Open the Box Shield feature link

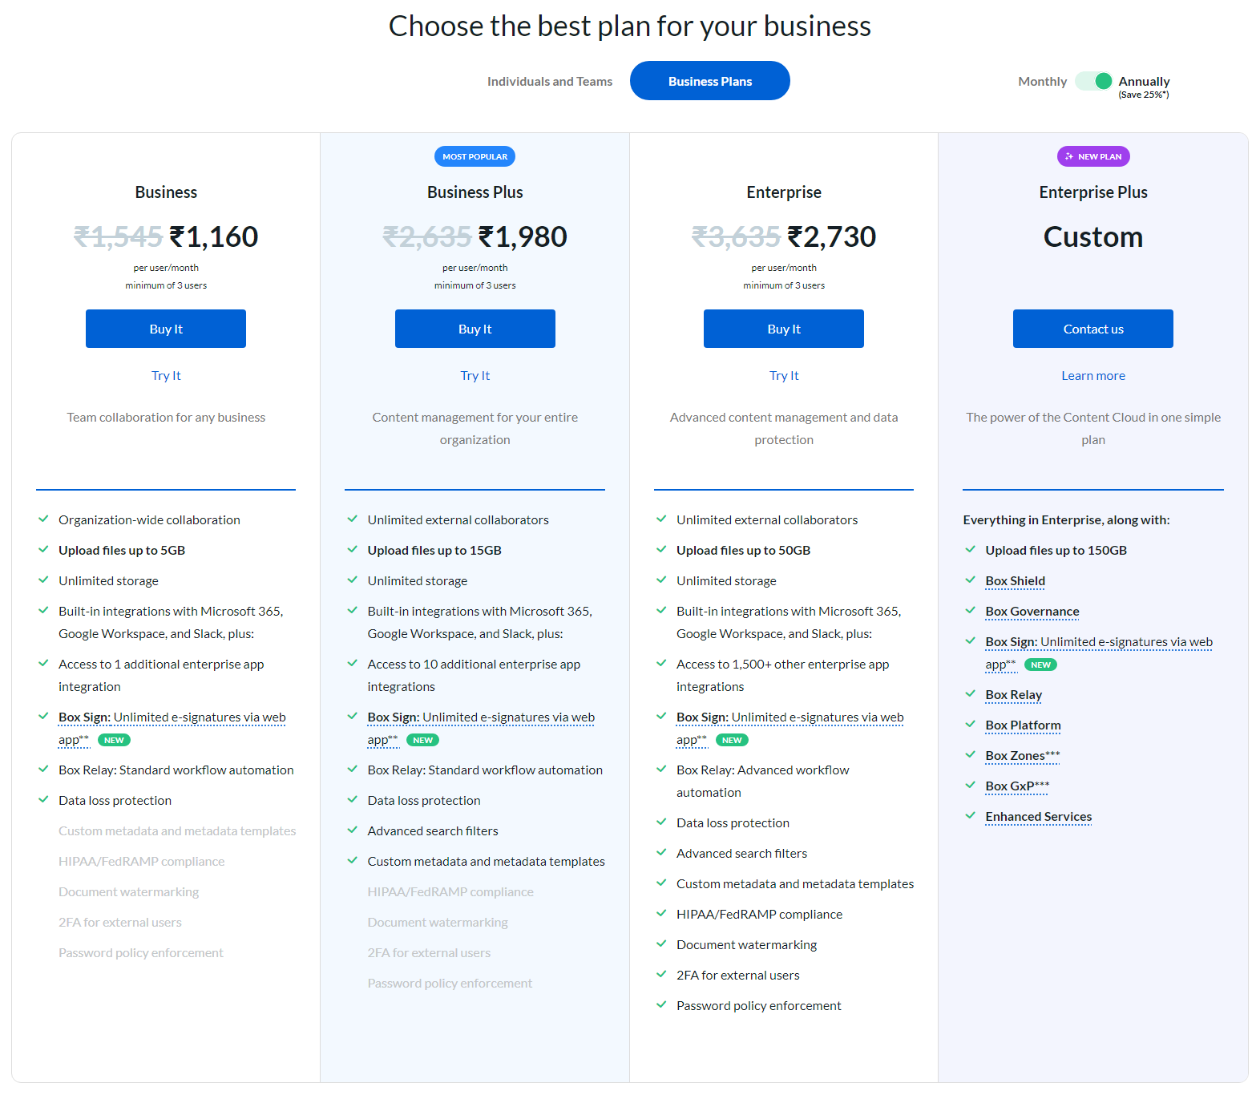click(1016, 581)
